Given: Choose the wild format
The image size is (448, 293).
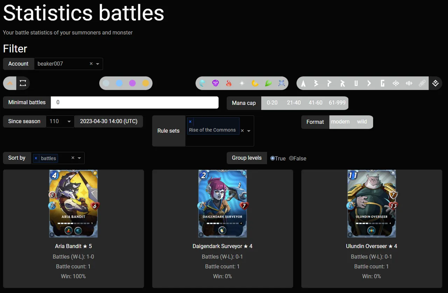Looking at the screenshot, I should pyautogui.click(x=362, y=122).
